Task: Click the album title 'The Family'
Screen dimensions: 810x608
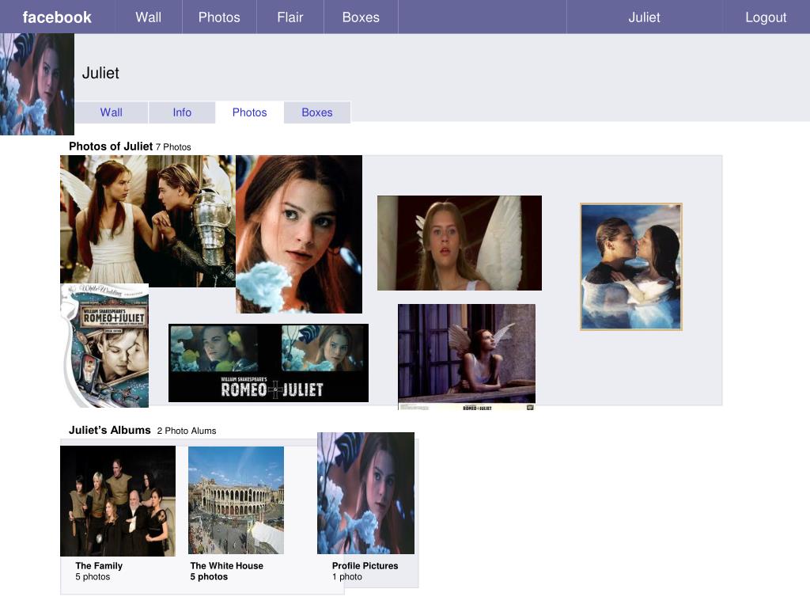Action: pyautogui.click(x=99, y=565)
